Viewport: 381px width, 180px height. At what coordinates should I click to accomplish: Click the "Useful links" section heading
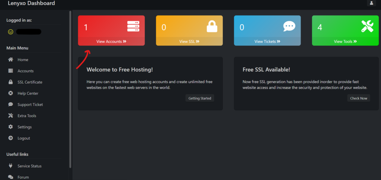pyautogui.click(x=17, y=154)
